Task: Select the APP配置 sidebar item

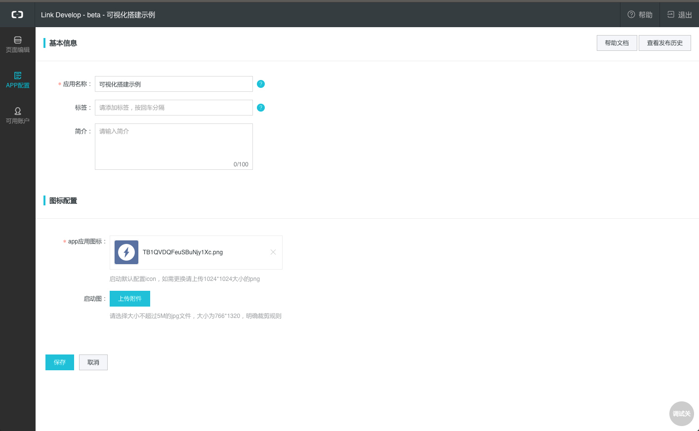Action: pos(18,80)
